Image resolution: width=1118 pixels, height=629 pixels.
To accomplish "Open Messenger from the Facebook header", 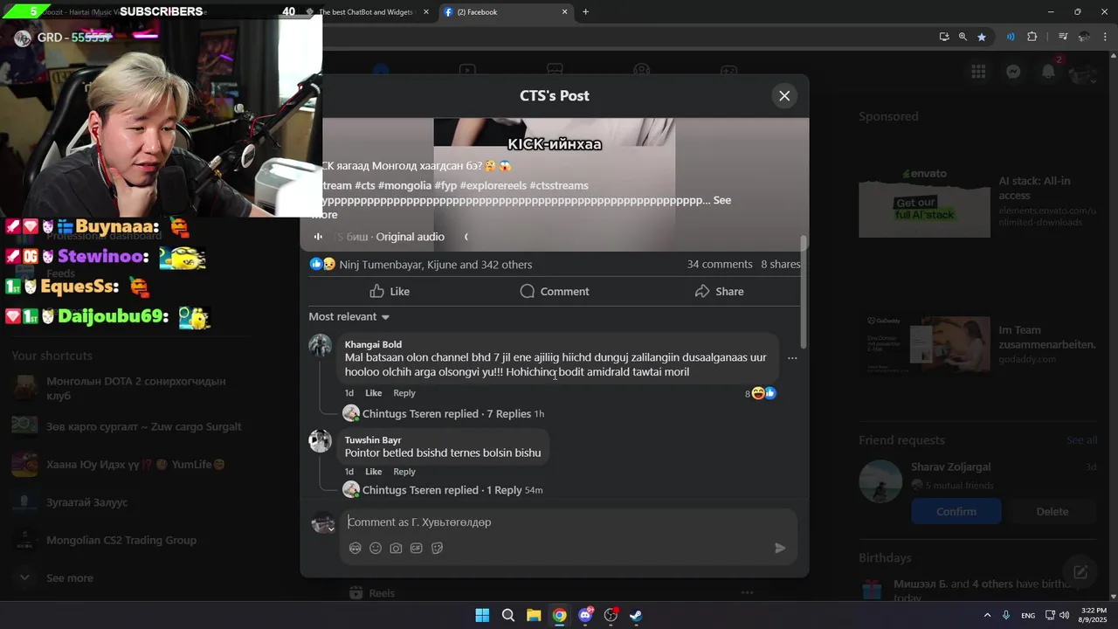I will [1013, 72].
